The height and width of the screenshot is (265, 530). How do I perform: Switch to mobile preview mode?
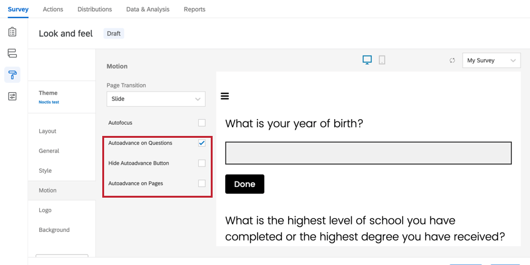click(x=382, y=60)
